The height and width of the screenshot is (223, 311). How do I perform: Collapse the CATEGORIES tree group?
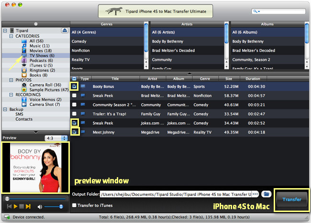tap(11, 36)
